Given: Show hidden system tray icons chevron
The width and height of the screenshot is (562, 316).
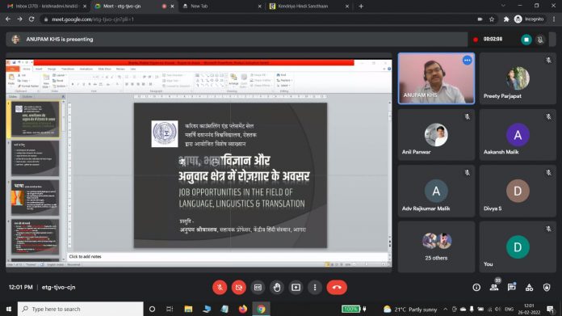Looking at the screenshot, I should 445,310.
